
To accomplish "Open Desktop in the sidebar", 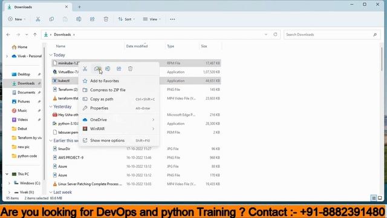I will click(x=24, y=74).
